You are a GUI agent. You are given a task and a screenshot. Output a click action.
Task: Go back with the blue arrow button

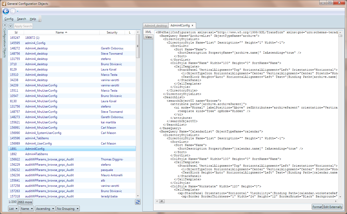pos(6,11)
